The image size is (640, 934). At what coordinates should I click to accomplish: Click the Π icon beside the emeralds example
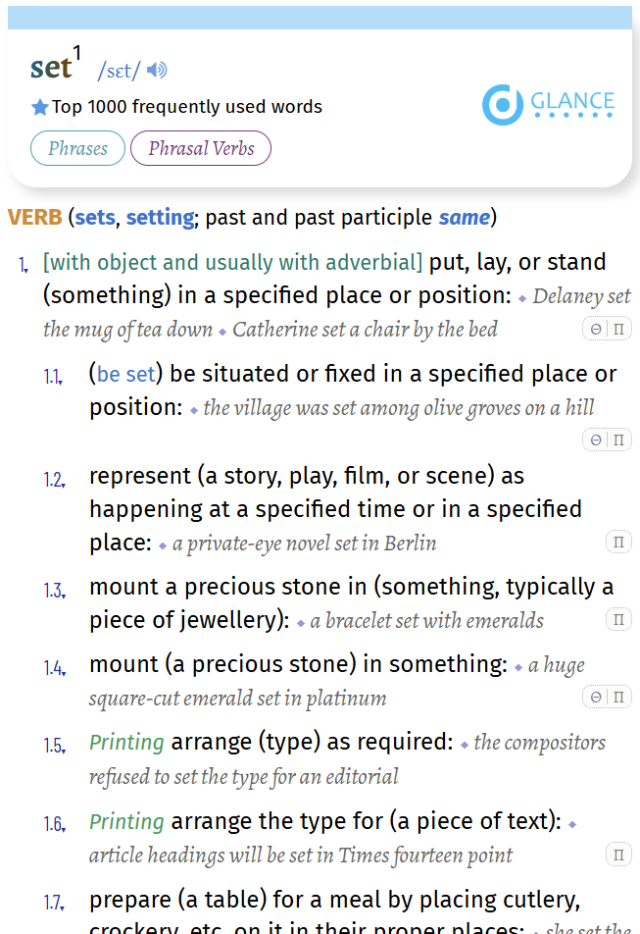[618, 619]
